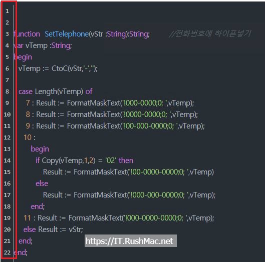Click the nested begin on line 13
Screen dimensions: 265x262
tap(40, 149)
